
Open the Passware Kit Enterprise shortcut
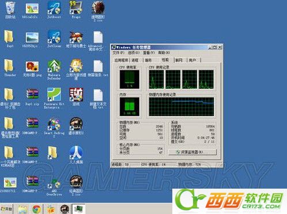pos(54,99)
